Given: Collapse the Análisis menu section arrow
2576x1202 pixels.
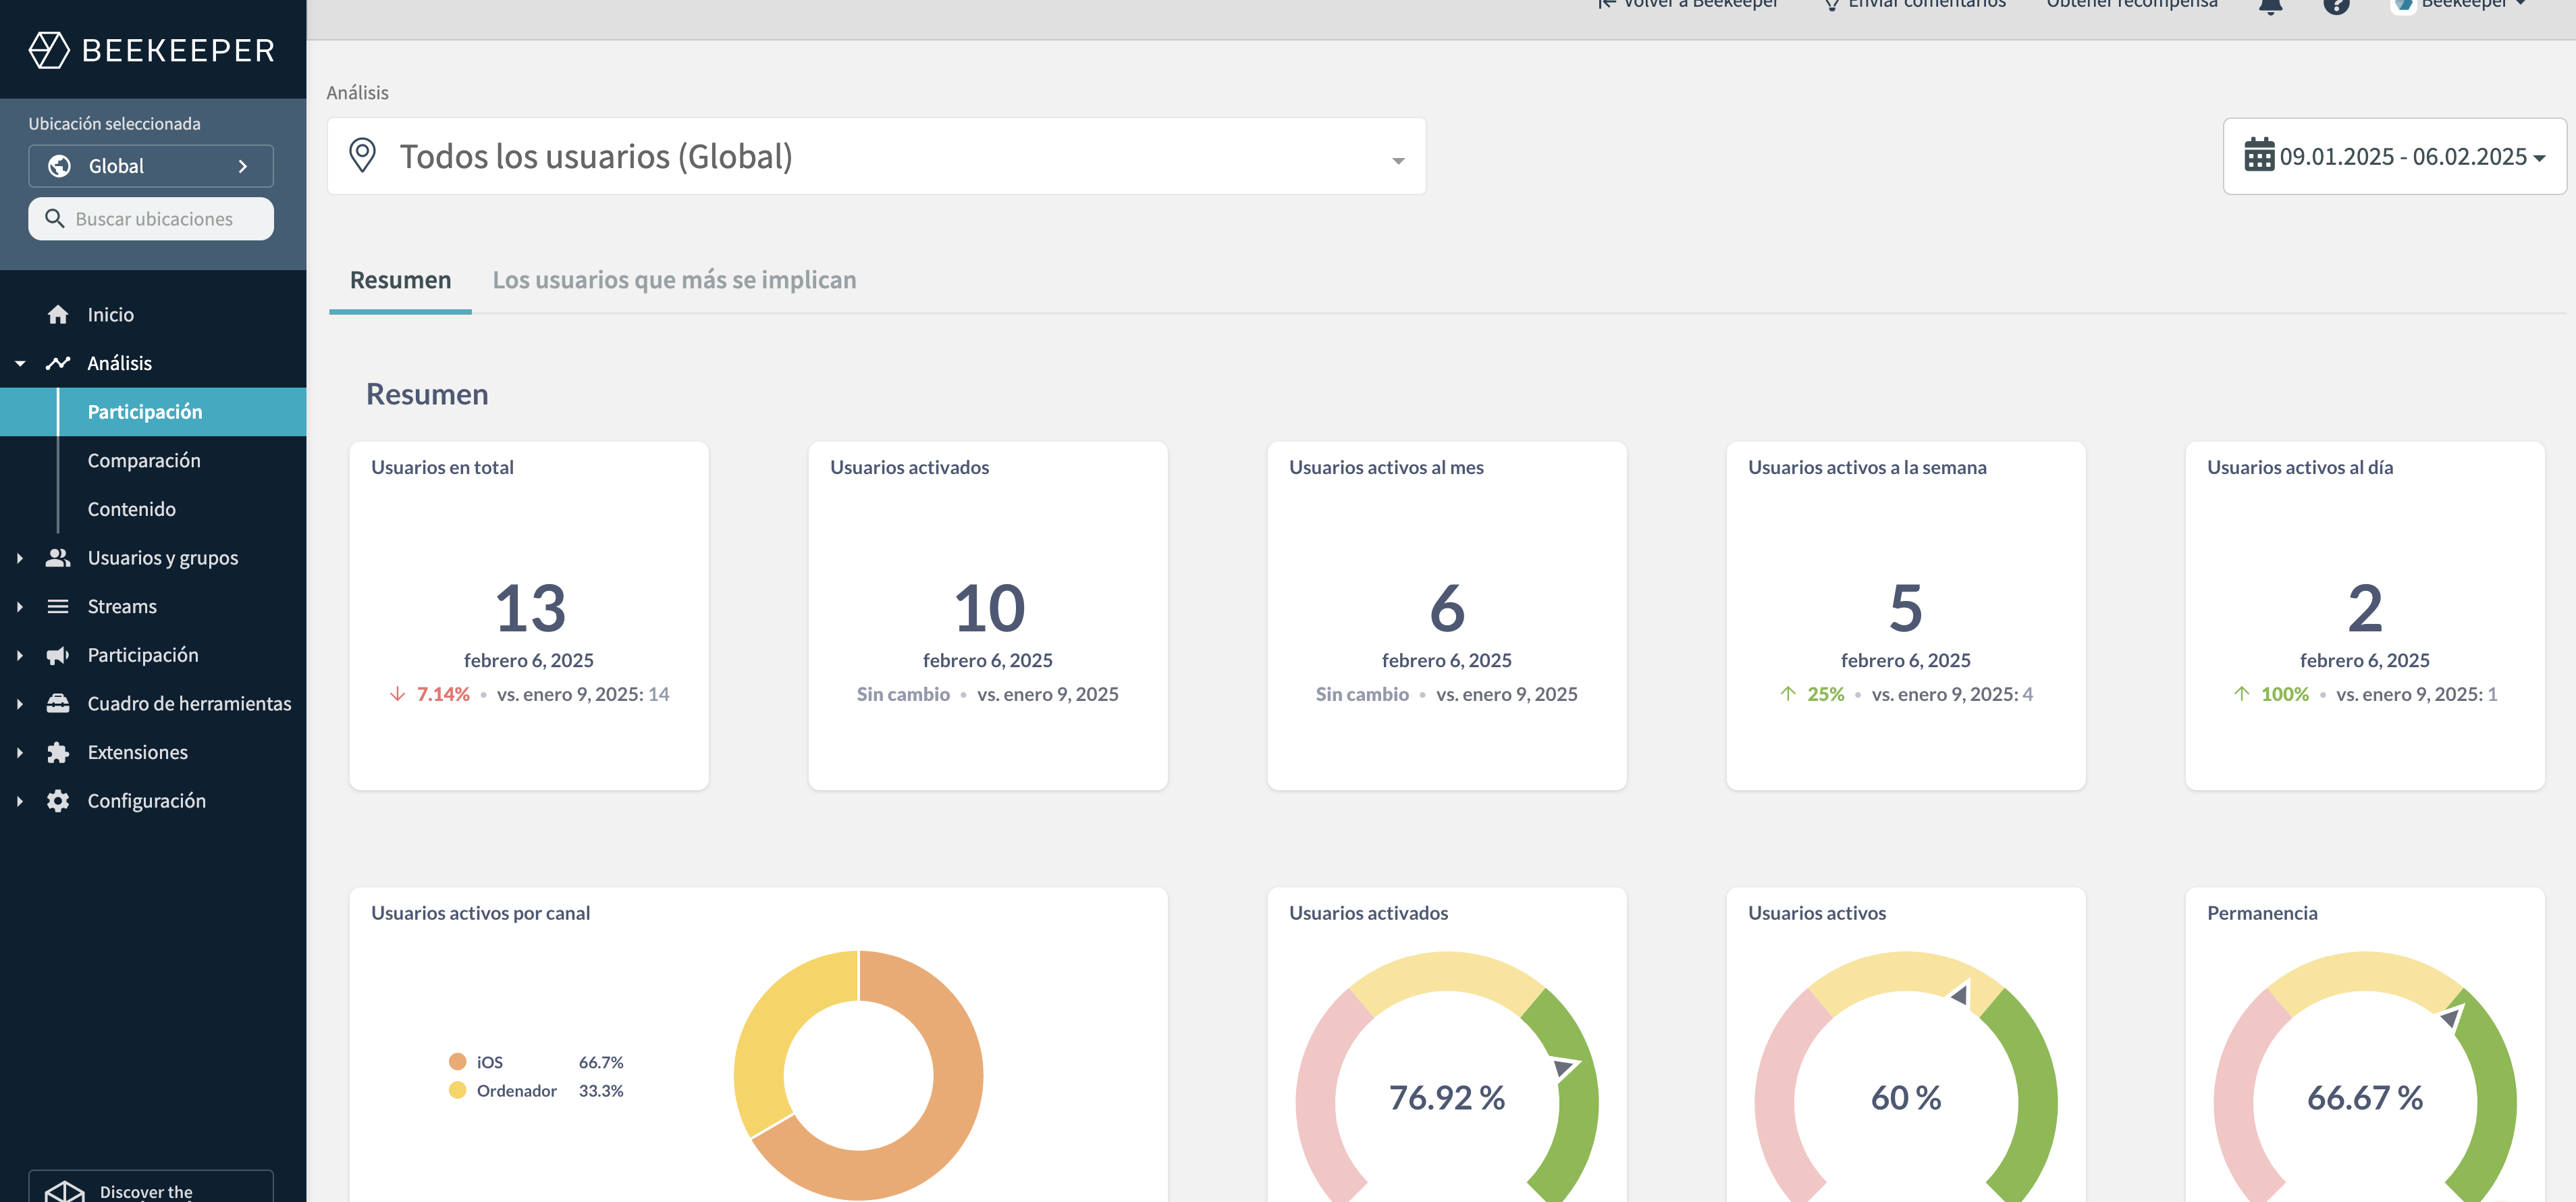Looking at the screenshot, I should click(20, 363).
